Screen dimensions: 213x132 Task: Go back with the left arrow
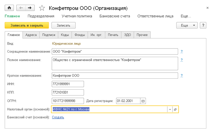[x=21, y=8]
